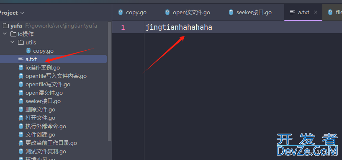Image resolution: width=342 pixels, height=160 pixels.
Task: Click the gopher icon beside copy.go in tree
Action: click(28, 51)
